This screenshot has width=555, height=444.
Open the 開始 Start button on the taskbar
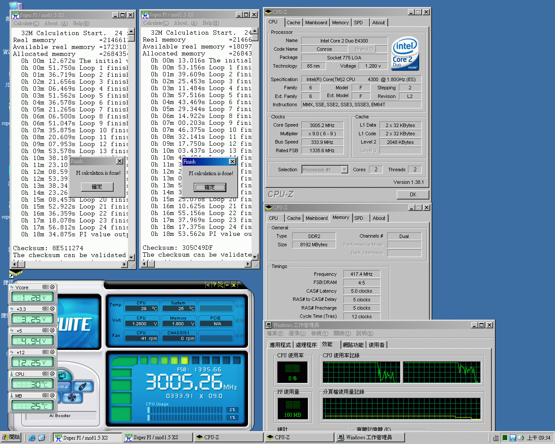click(11, 437)
